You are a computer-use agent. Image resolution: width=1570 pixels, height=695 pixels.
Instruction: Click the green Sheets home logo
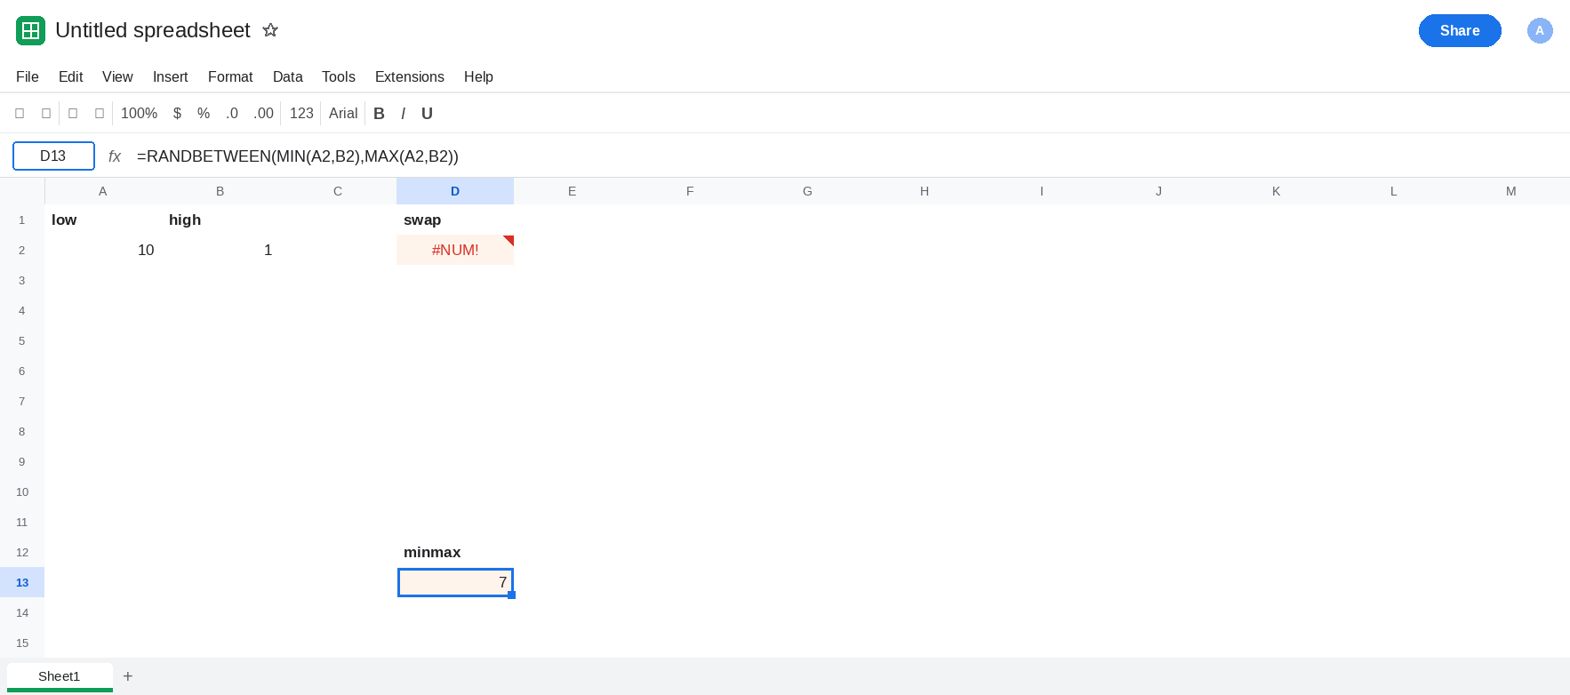pyautogui.click(x=30, y=30)
